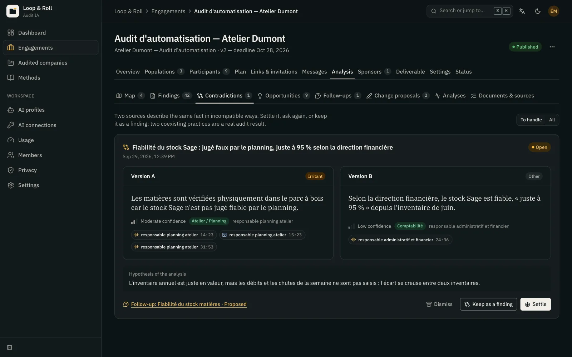Screen dimensions: 572x357
Task: Select the To handle filter
Action: pyautogui.click(x=531, y=120)
